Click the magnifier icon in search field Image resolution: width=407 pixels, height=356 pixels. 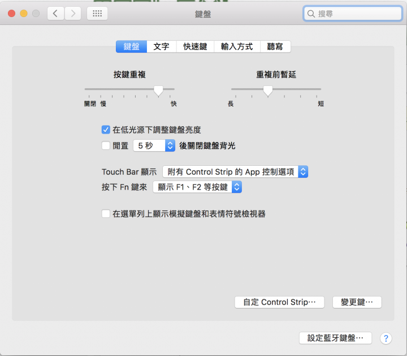pyautogui.click(x=311, y=14)
